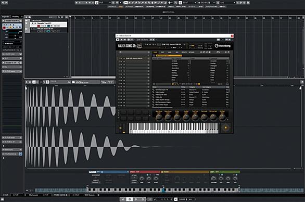Solo Sampler Track 01 in track list
The height and width of the screenshot is (202, 305).
(35, 23)
